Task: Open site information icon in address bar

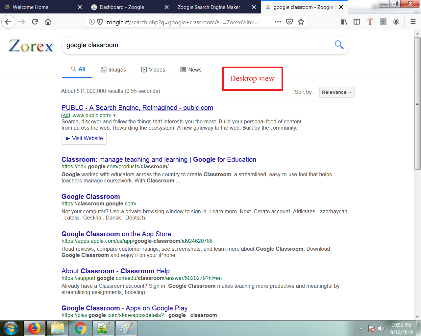Action: coord(92,22)
